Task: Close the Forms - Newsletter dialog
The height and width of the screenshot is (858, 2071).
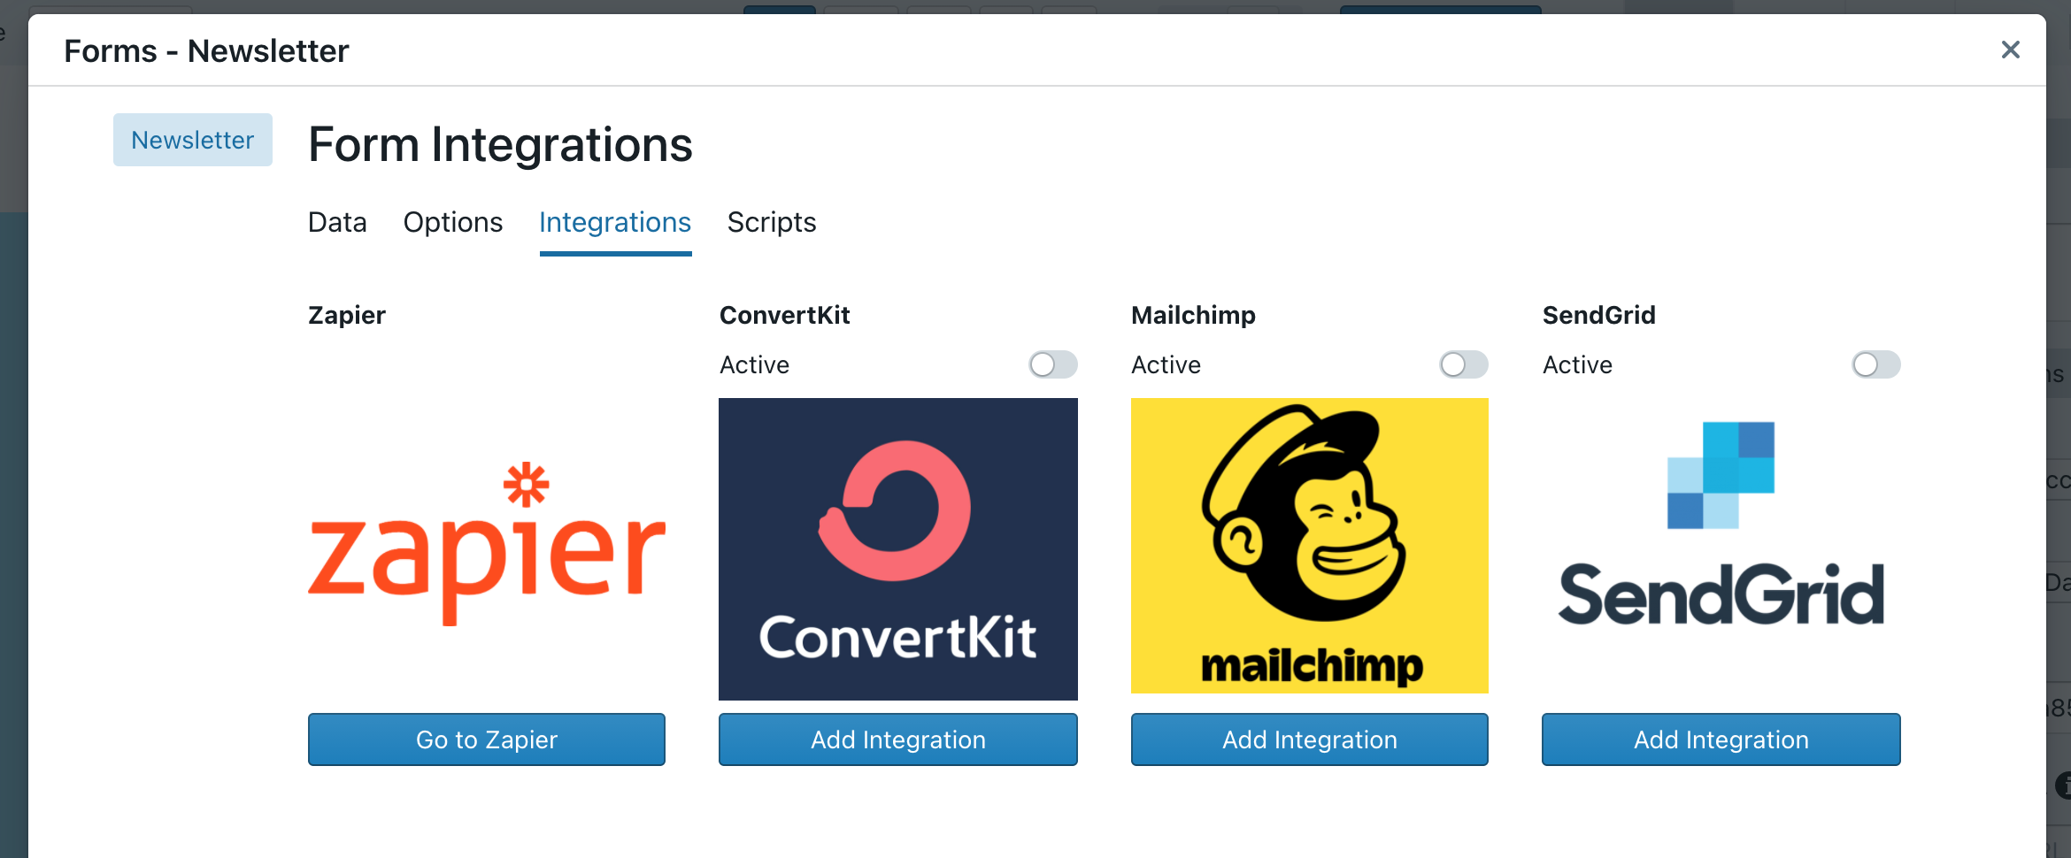Action: (x=2011, y=50)
